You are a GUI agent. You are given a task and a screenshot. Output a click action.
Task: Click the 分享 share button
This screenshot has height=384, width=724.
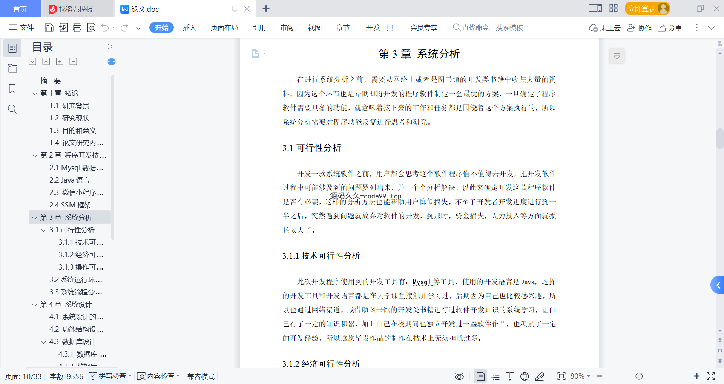pos(670,28)
